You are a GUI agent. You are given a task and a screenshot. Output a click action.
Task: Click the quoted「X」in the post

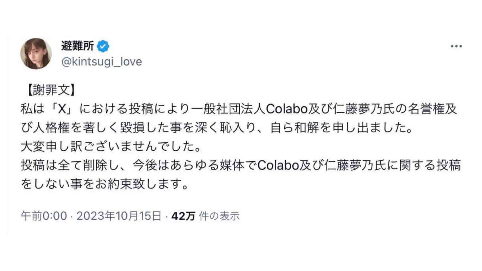pos(62,109)
